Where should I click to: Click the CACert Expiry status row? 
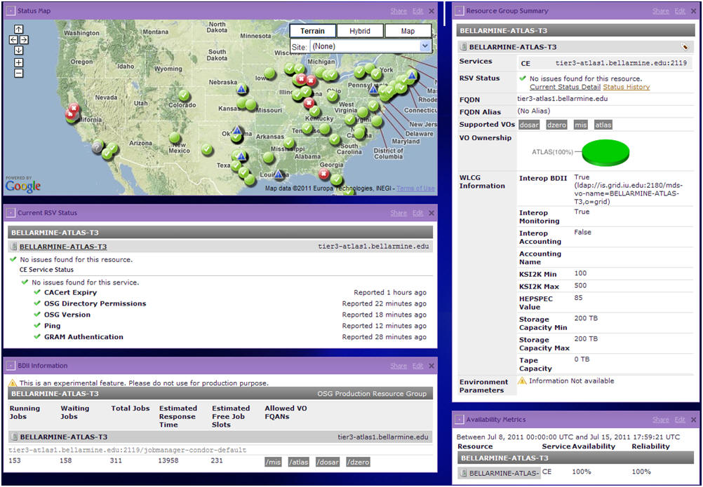point(230,292)
